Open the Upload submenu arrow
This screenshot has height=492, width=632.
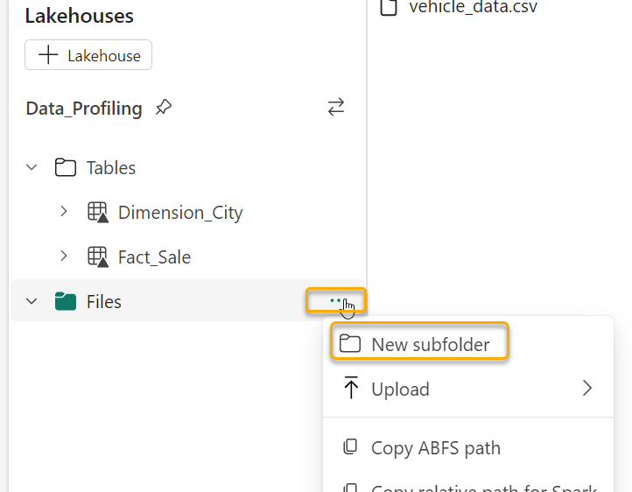[x=586, y=389]
